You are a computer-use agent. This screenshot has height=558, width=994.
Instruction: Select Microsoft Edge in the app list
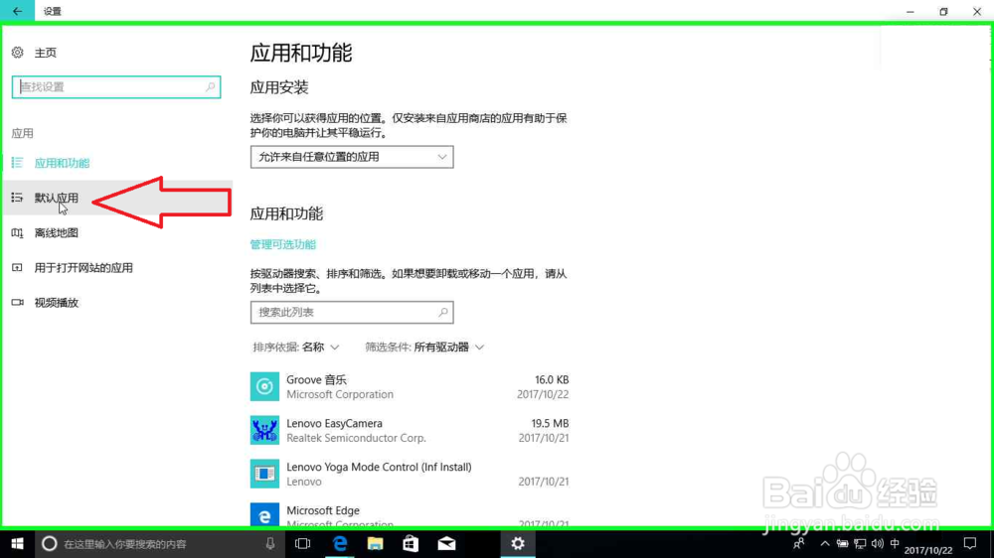coord(410,515)
